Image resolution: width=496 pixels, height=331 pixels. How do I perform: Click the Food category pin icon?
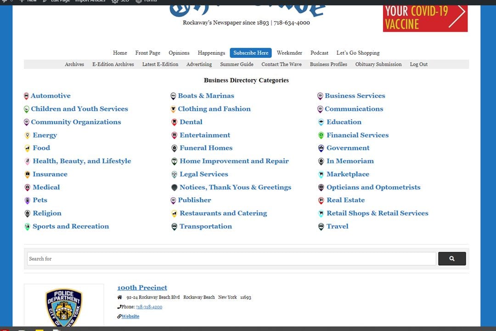(27, 148)
